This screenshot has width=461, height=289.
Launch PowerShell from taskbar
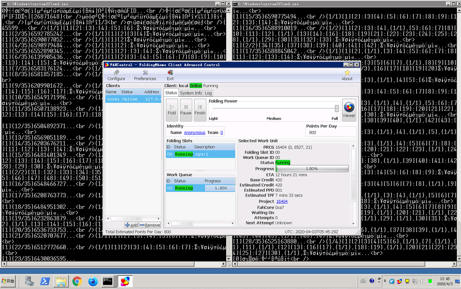[45, 281]
